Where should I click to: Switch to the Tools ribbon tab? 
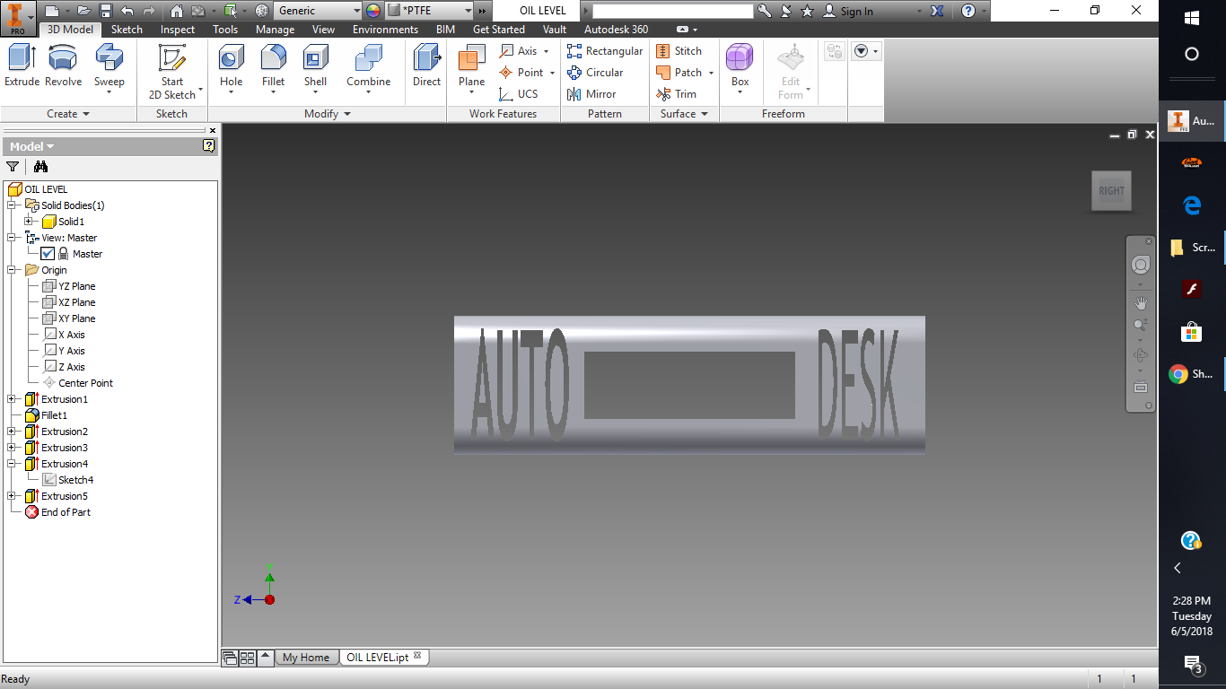(225, 30)
